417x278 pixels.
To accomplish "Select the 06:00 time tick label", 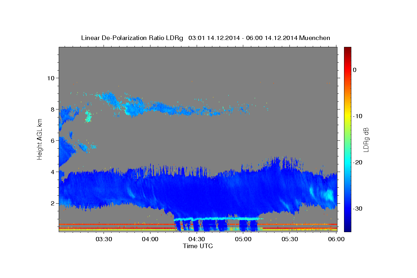I will (x=336, y=239).
